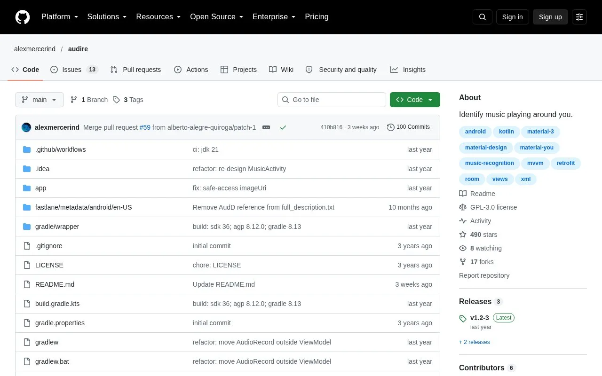The width and height of the screenshot is (602, 376).
Task: Click the v1.2-3 release tag icon
Action: tap(463, 319)
